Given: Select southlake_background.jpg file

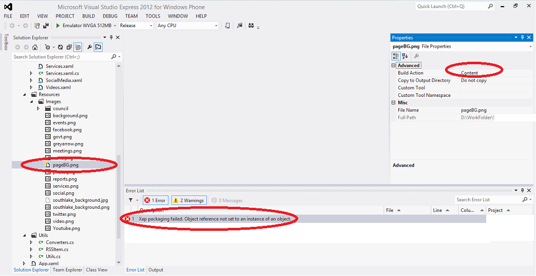Looking at the screenshot, I should tap(80, 200).
